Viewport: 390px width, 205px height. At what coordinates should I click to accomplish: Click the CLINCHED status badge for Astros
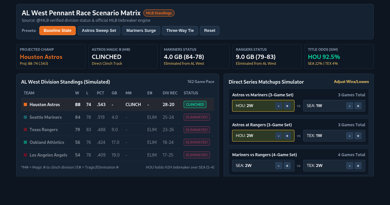195,104
